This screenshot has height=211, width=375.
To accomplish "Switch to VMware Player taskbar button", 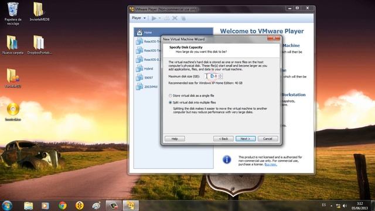I will (131, 206).
